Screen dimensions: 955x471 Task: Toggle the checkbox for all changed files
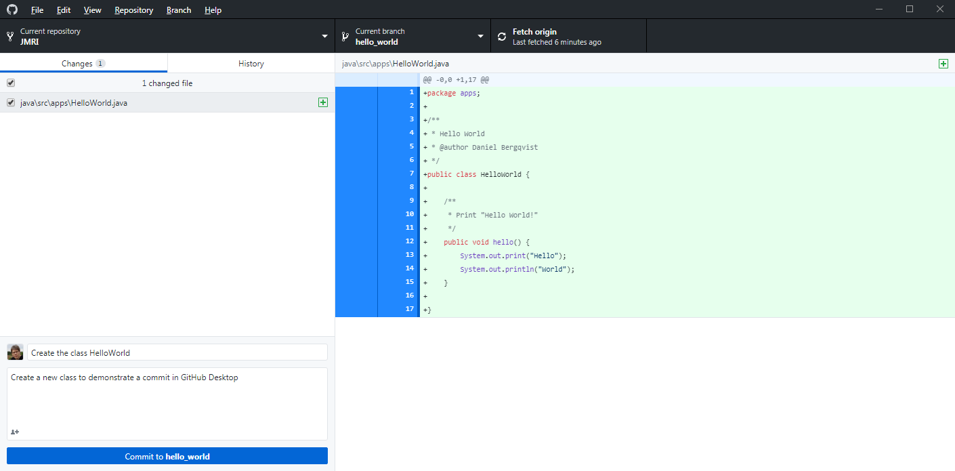pyautogui.click(x=11, y=83)
